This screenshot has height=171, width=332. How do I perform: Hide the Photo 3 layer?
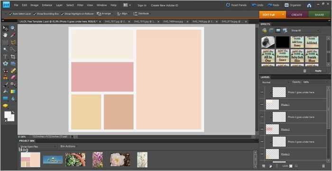point(262,154)
